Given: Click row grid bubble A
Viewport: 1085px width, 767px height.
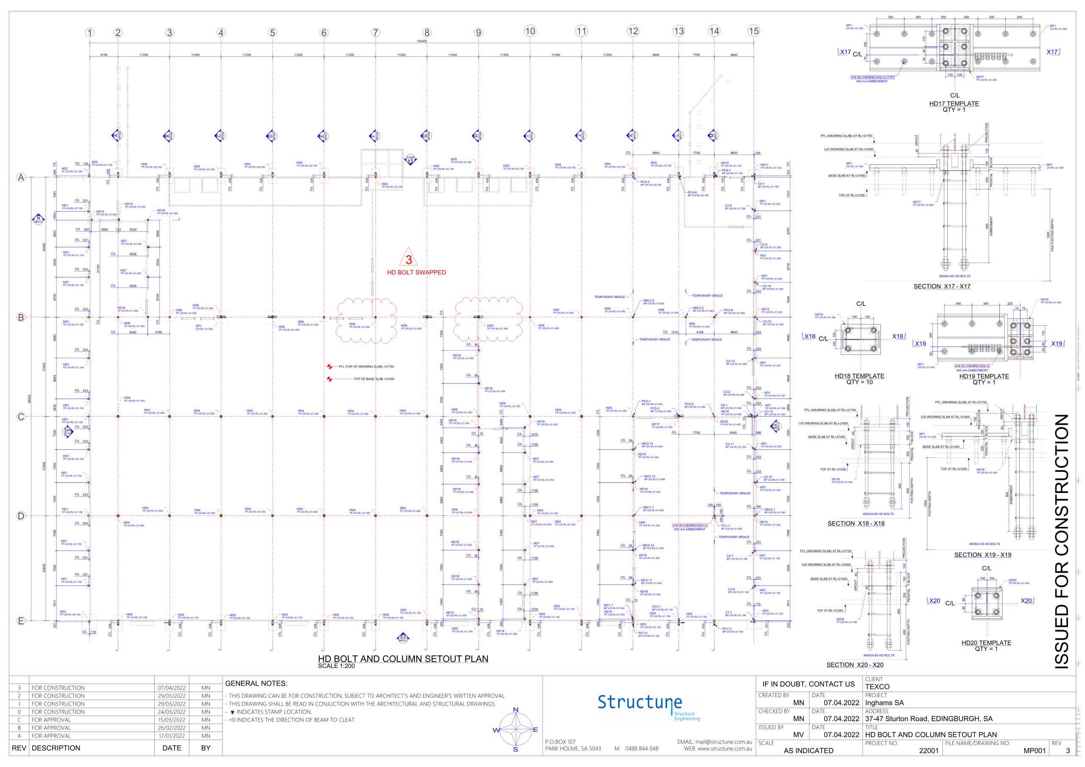Looking at the screenshot, I should point(21,177).
